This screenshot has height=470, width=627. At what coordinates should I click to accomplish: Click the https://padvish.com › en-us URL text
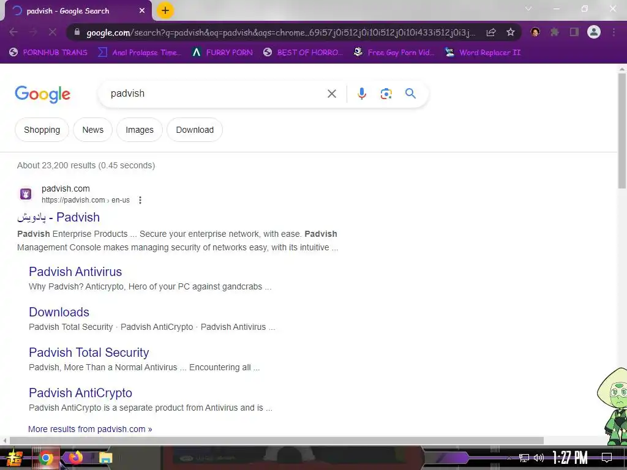86,200
